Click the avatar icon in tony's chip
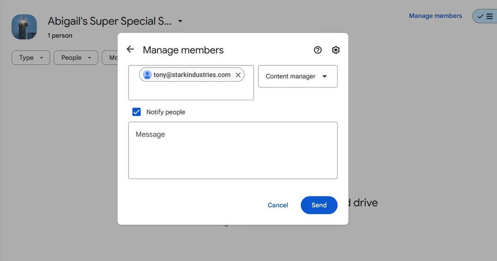Viewport: 497px width, 261px height. coord(147,75)
